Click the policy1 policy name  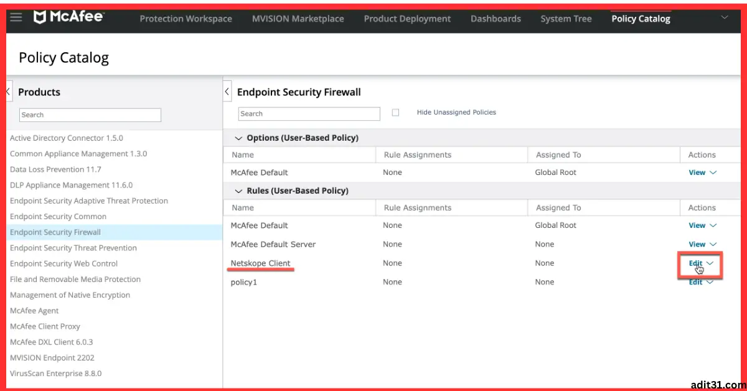click(243, 282)
